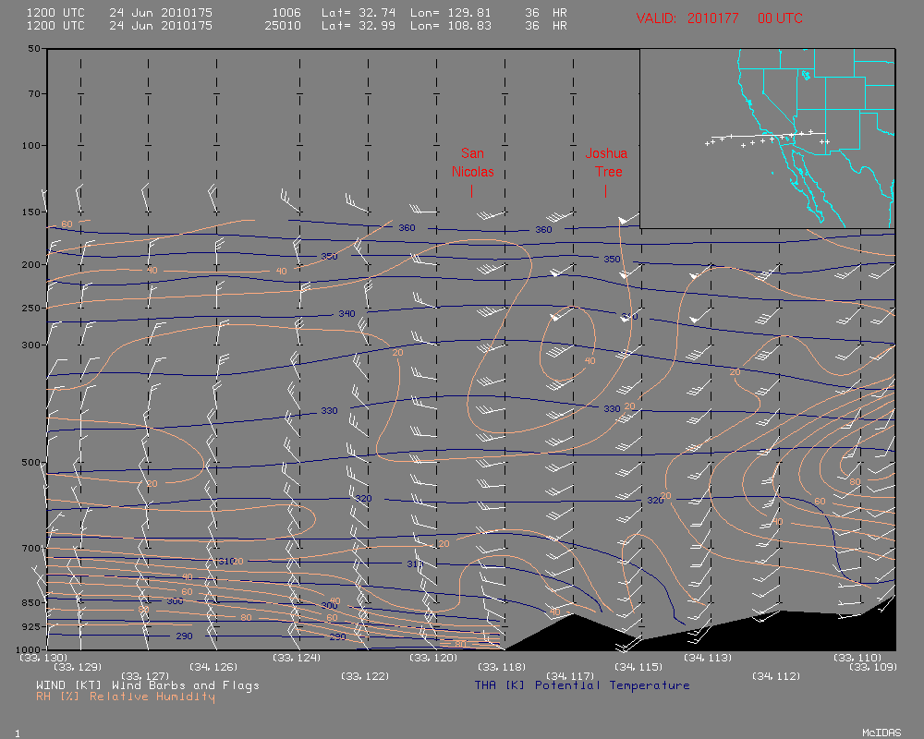
Task: Click the McIDAS label in the corner
Action: (x=881, y=733)
